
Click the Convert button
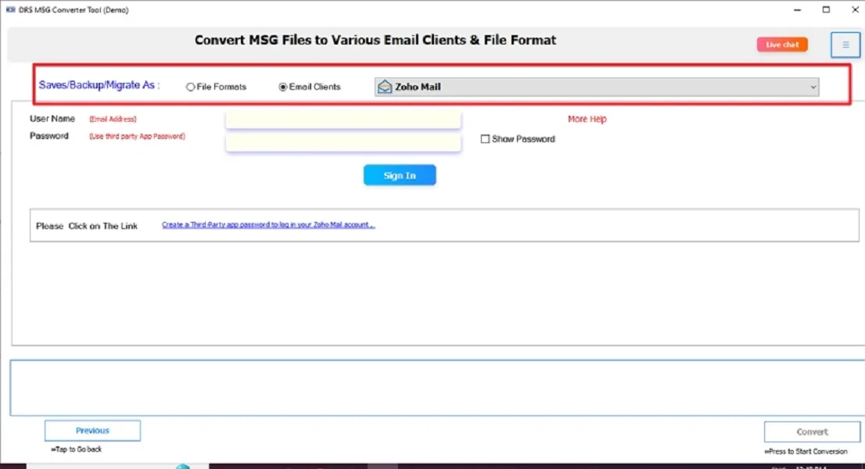click(x=812, y=431)
